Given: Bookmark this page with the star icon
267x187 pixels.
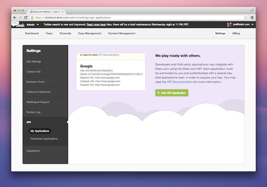Looking at the screenshot, I should click(x=246, y=17).
